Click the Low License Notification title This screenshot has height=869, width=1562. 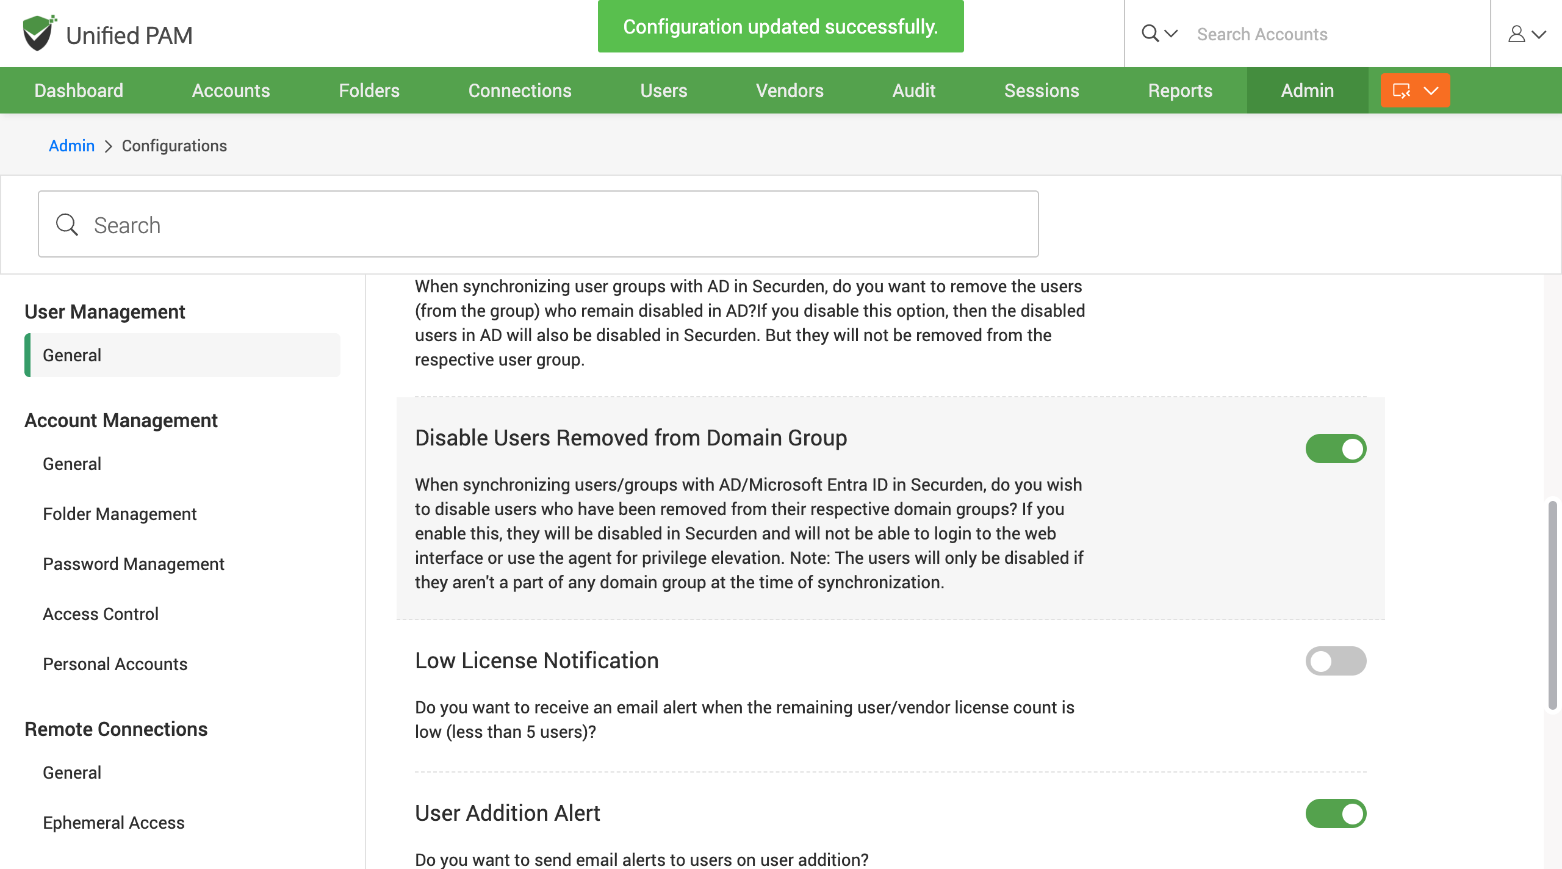pos(536,660)
